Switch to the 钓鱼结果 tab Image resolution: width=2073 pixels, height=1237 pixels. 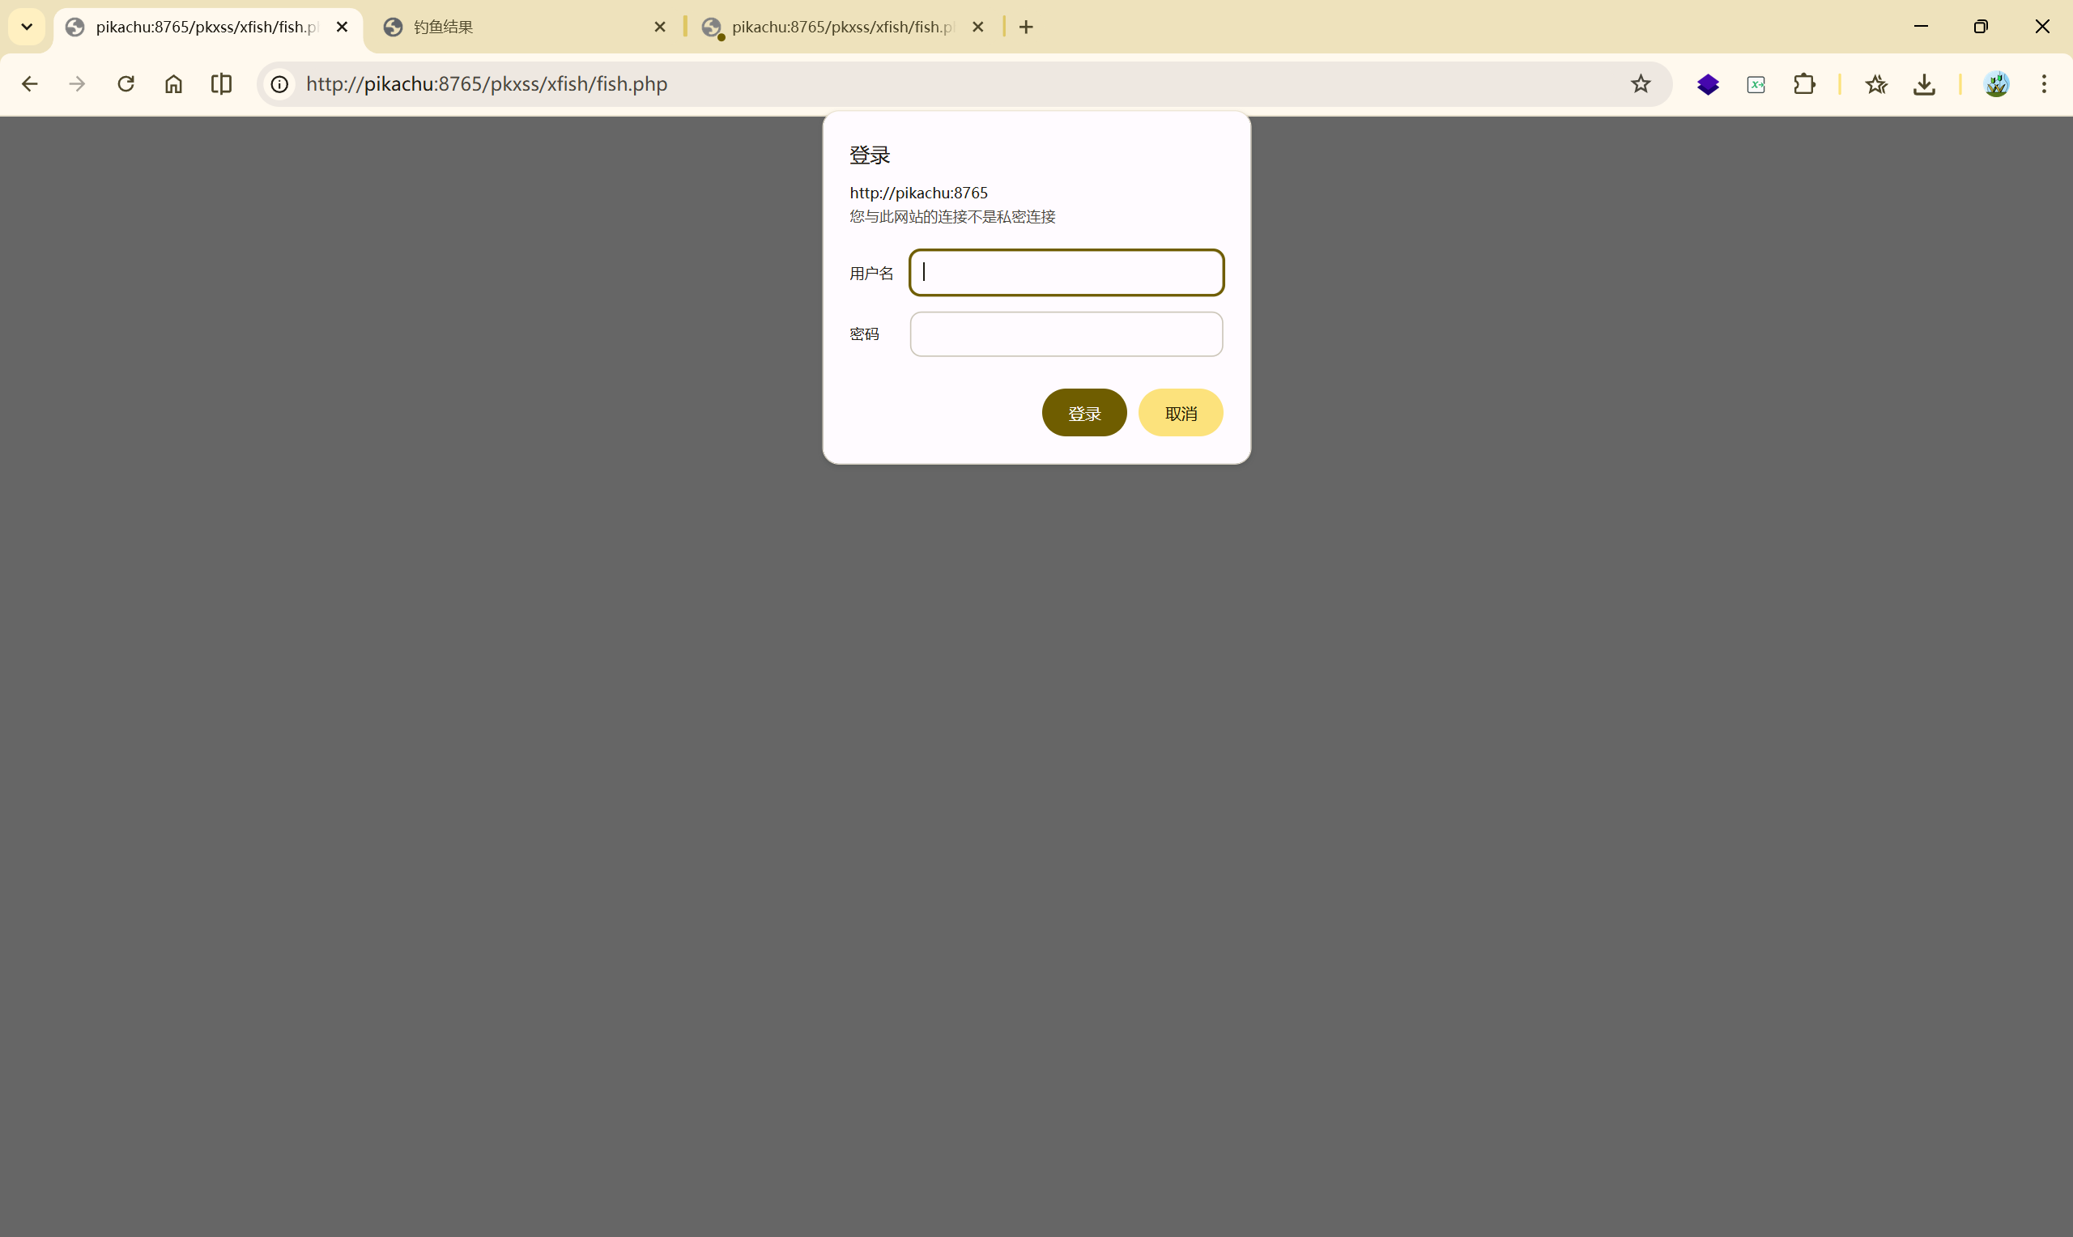(x=517, y=27)
